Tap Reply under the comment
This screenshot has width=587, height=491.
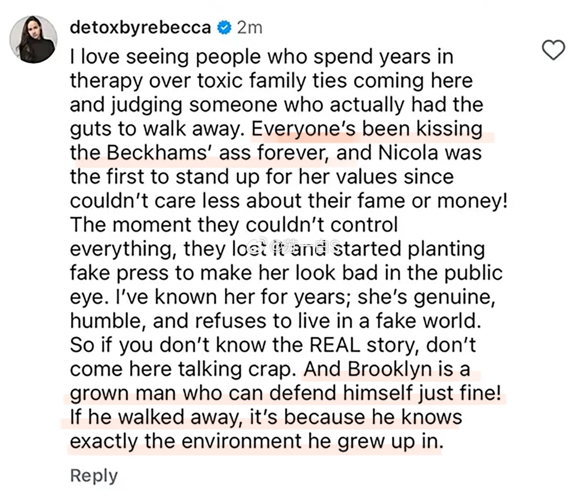coord(94,476)
